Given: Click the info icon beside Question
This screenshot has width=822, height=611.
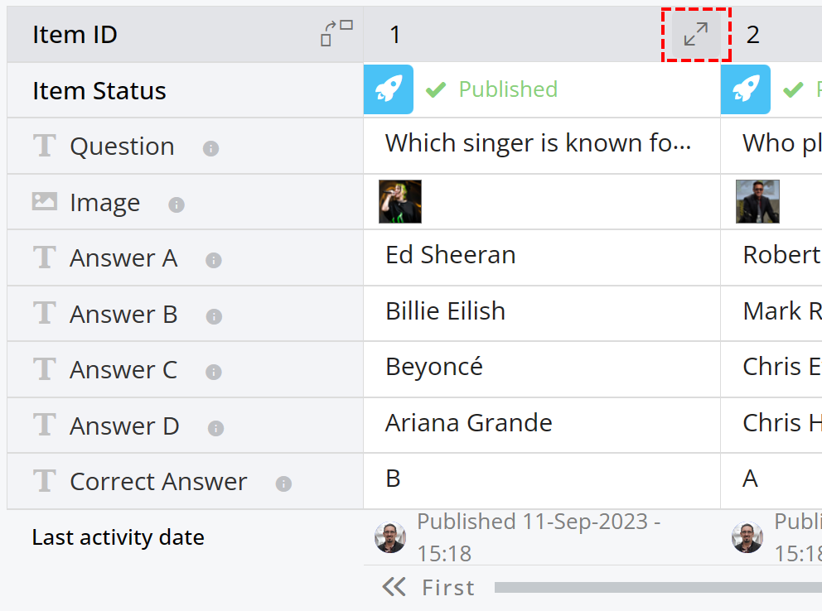Looking at the screenshot, I should click(210, 148).
